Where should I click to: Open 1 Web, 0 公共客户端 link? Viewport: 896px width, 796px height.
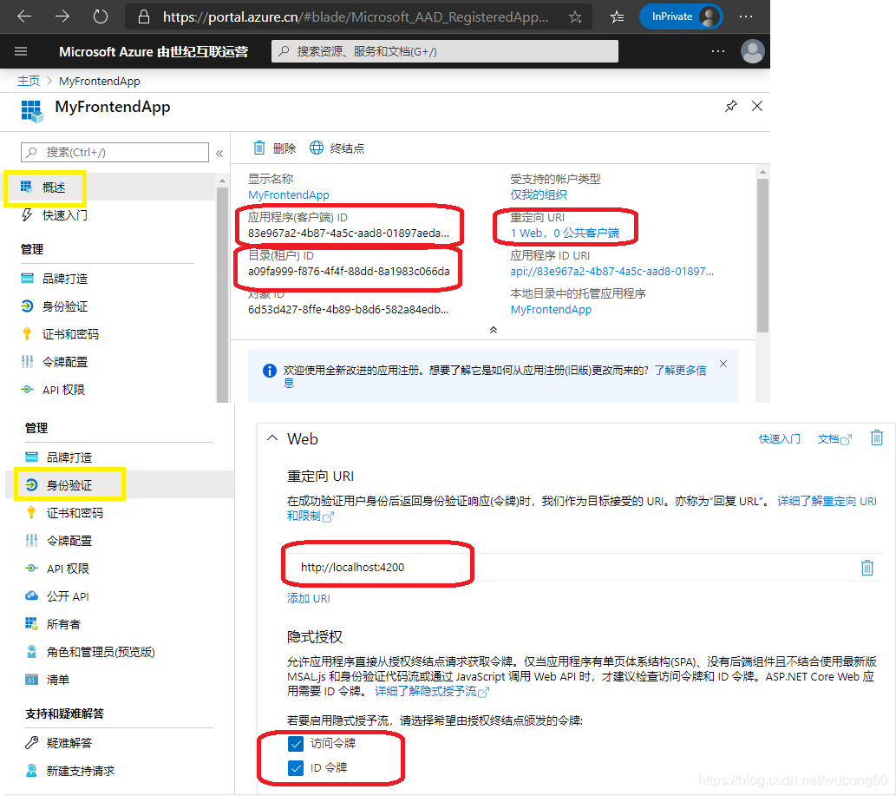click(x=565, y=234)
